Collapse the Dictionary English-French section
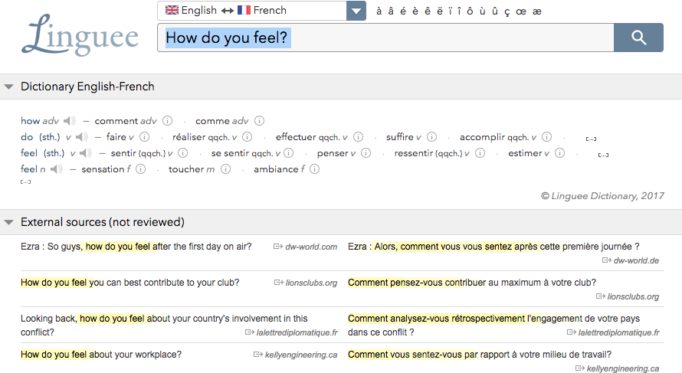This screenshot has height=373, width=682. coord(9,87)
